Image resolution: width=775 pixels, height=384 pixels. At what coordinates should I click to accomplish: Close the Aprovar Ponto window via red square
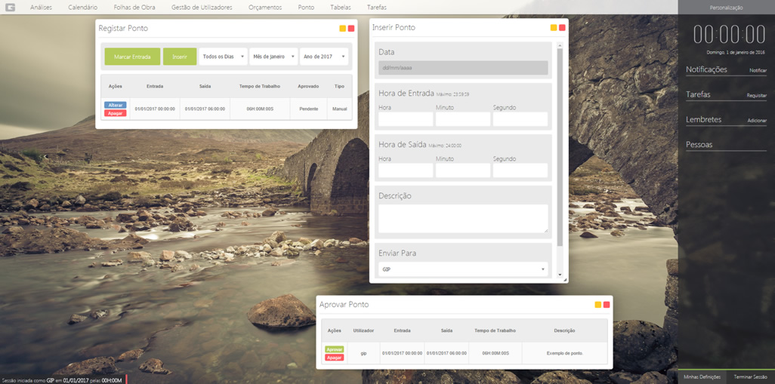coord(607,305)
